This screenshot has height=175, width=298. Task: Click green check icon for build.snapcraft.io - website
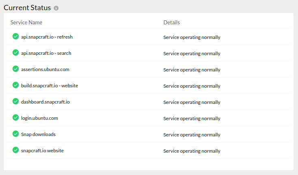[15, 85]
